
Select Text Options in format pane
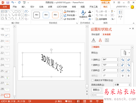[107, 34]
